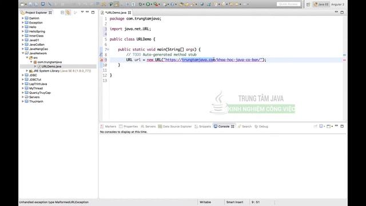The width and height of the screenshot is (366, 206).
Task: Open the Java EE perspective
Action: click(x=321, y=4)
